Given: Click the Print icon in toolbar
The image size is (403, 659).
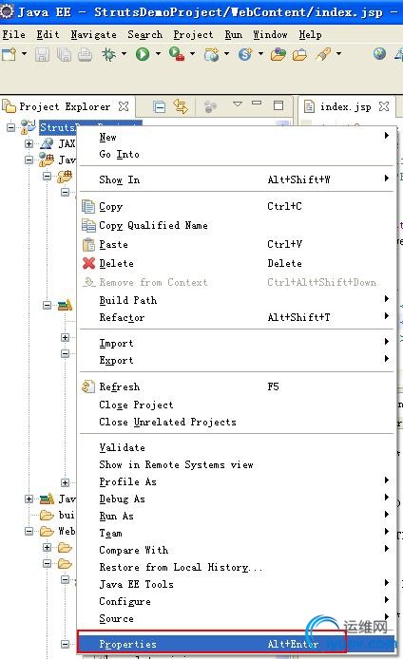Looking at the screenshot, I should tap(85, 55).
